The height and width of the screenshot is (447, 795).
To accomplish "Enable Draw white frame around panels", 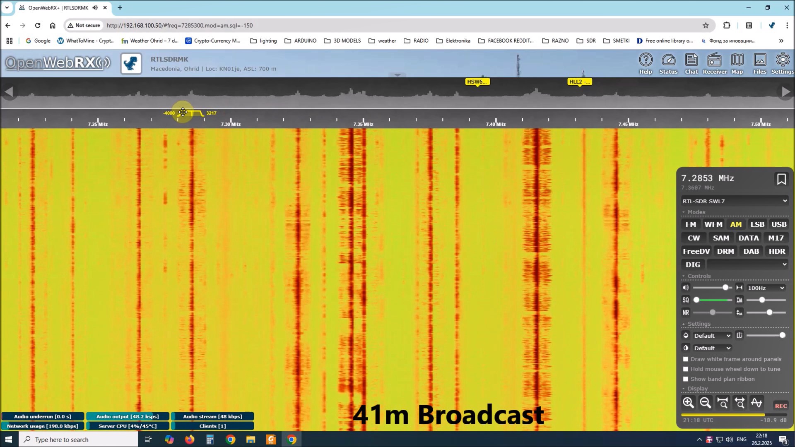I will [x=686, y=359].
